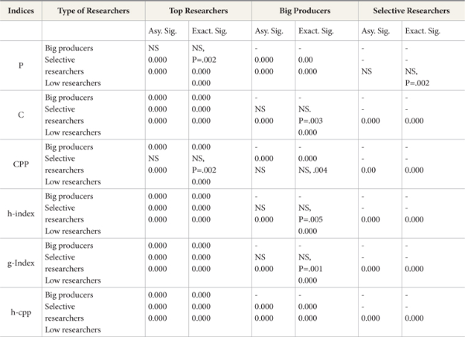Select the "h-index" row label
The image size is (465, 337).
pyautogui.click(x=21, y=214)
